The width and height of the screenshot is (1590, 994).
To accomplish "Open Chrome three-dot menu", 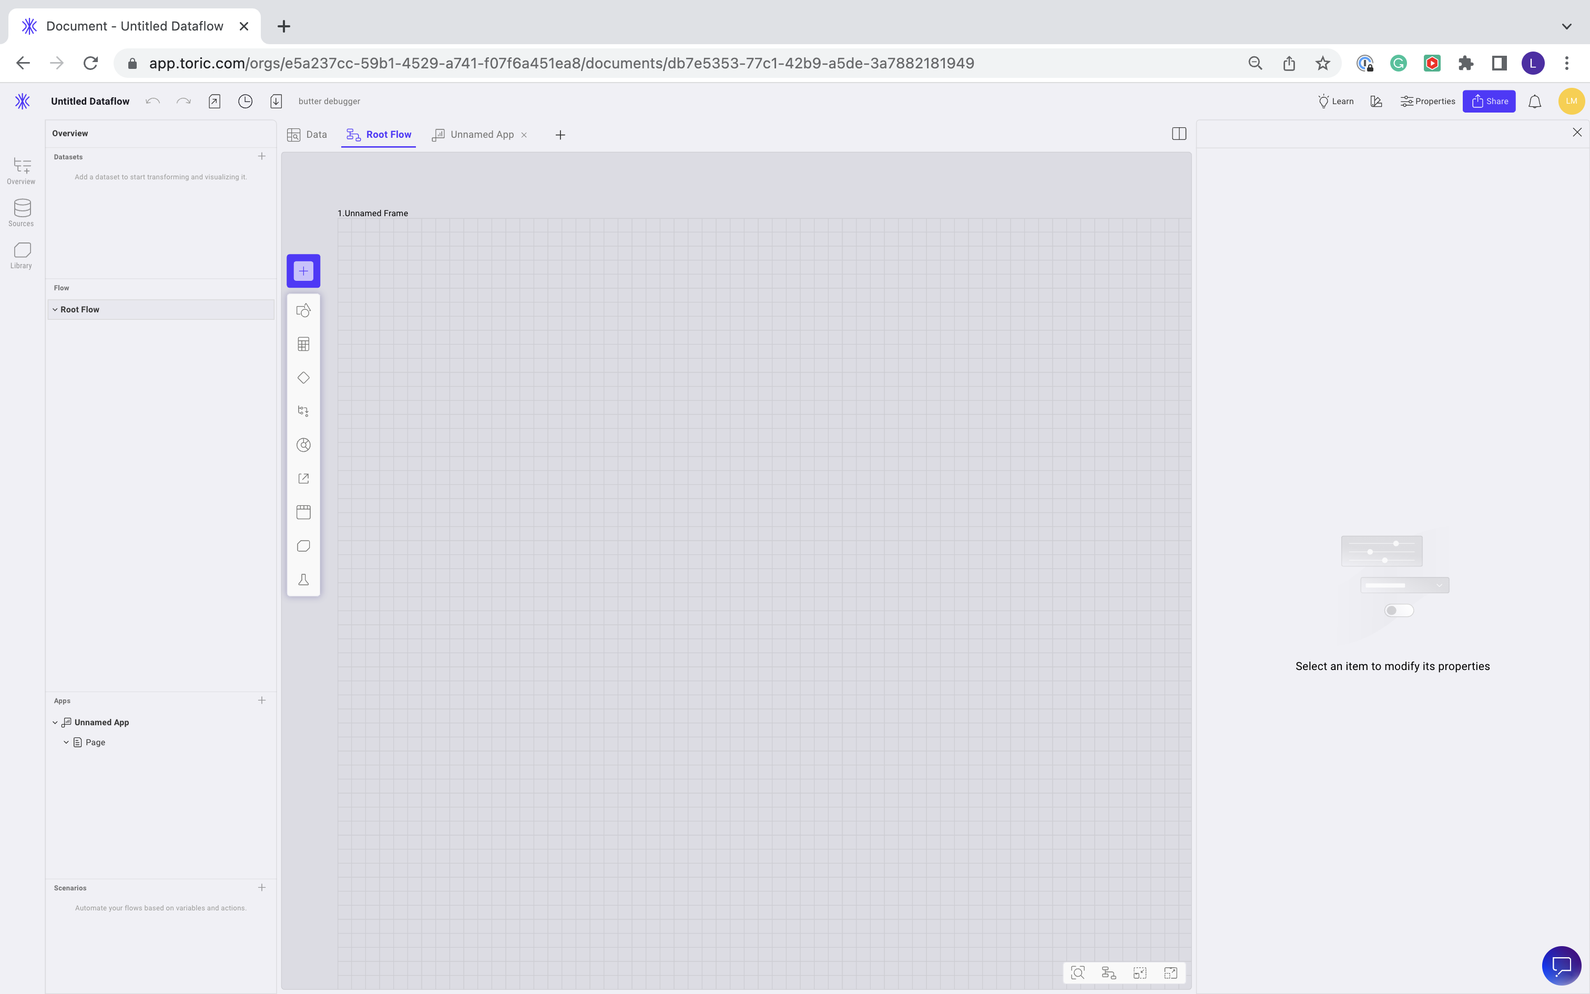I will [1567, 63].
